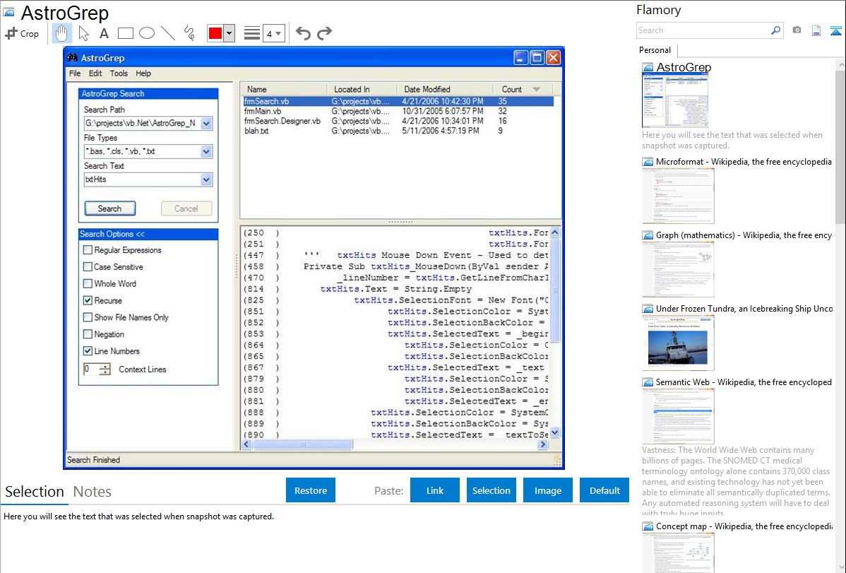
Task: Pick the ellipse shape tool
Action: [x=147, y=33]
